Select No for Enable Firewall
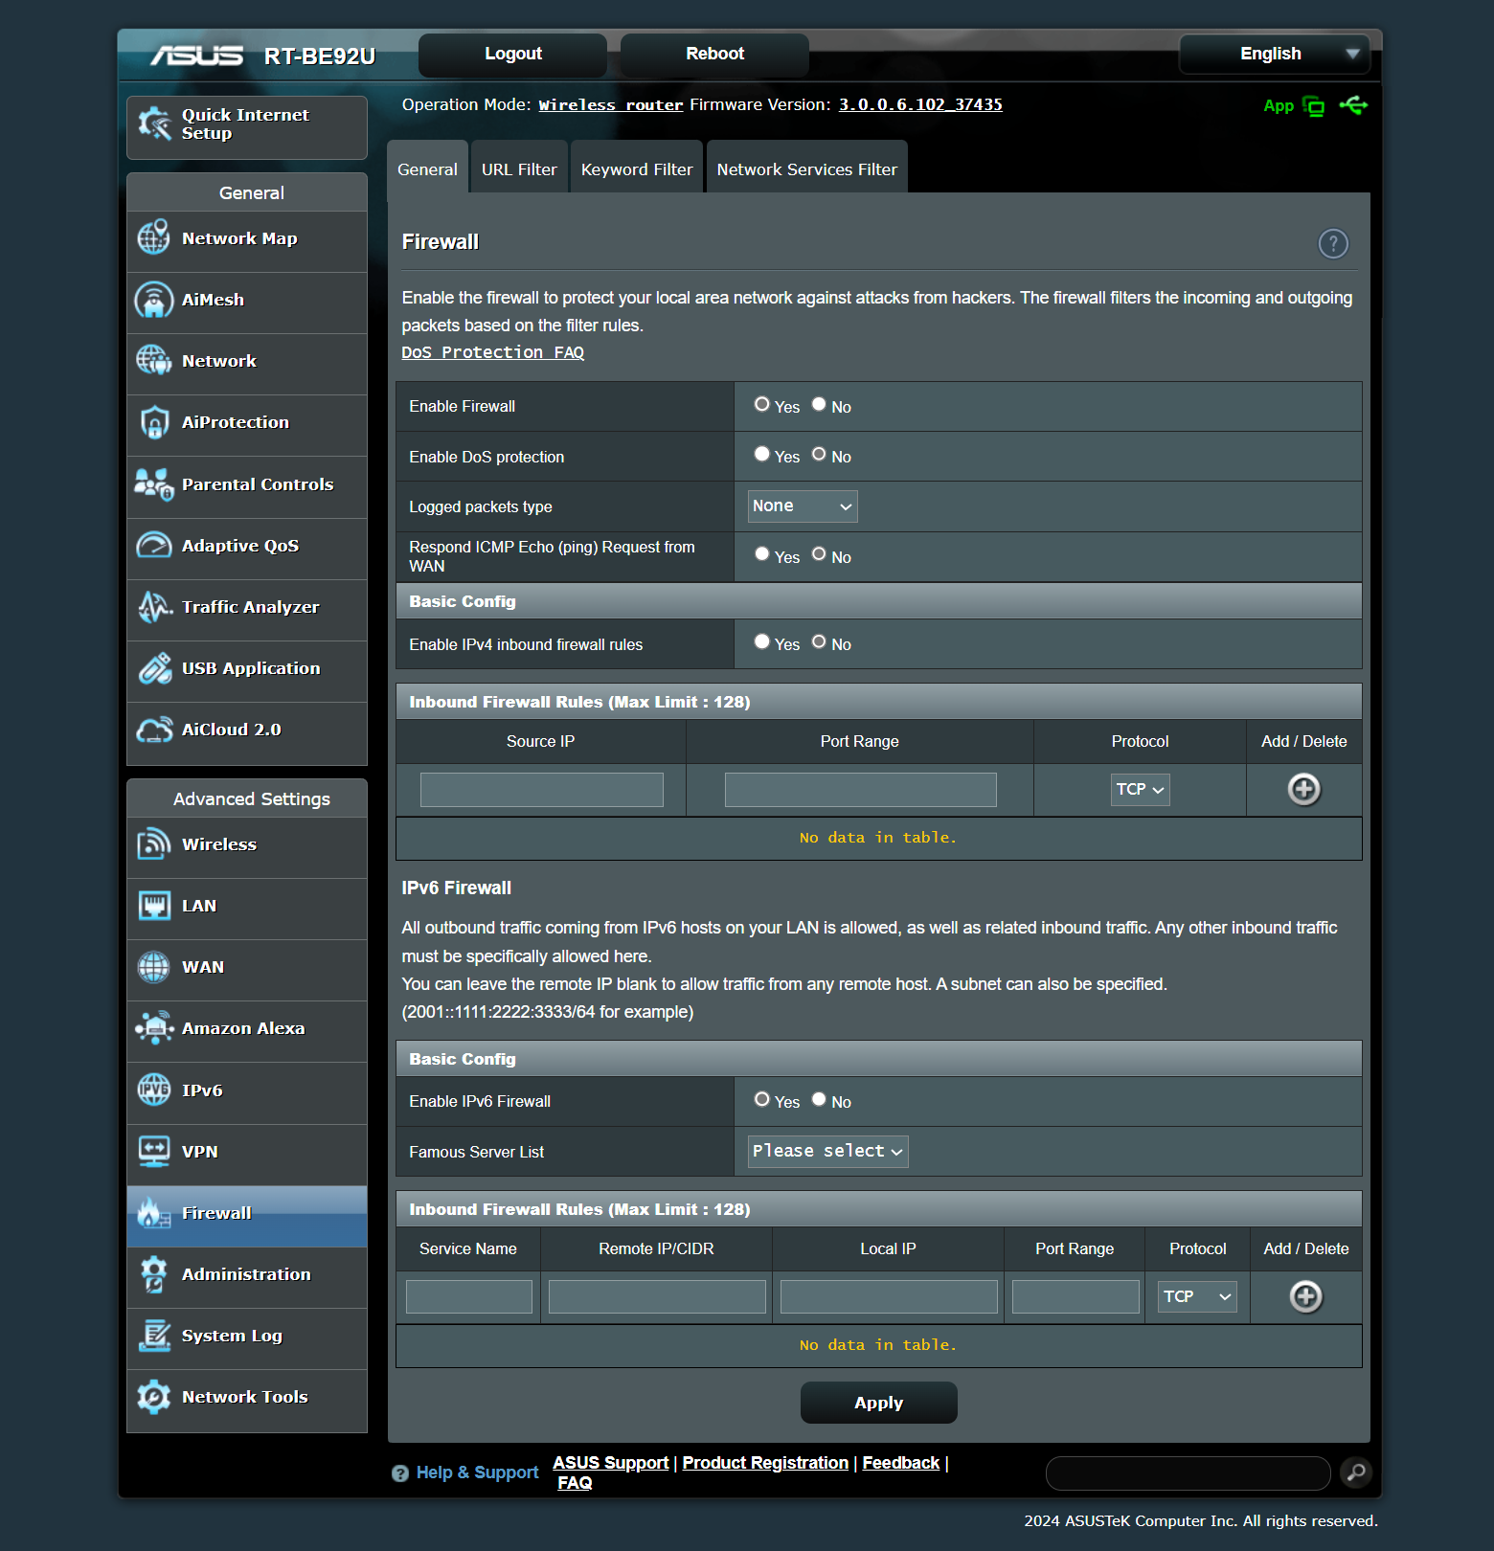Image resolution: width=1494 pixels, height=1551 pixels. click(x=819, y=404)
